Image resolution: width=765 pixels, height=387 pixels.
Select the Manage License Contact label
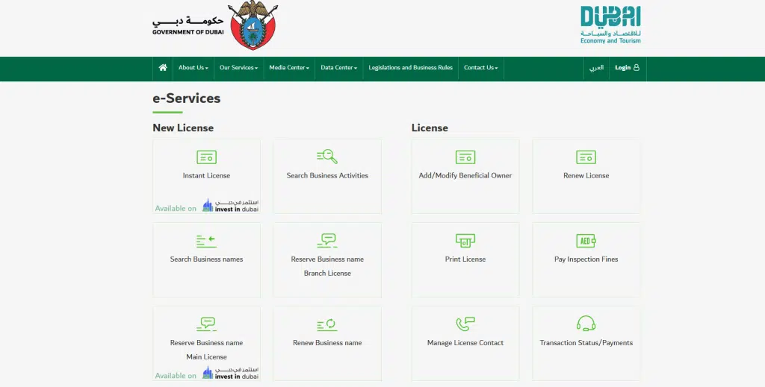pyautogui.click(x=465, y=343)
